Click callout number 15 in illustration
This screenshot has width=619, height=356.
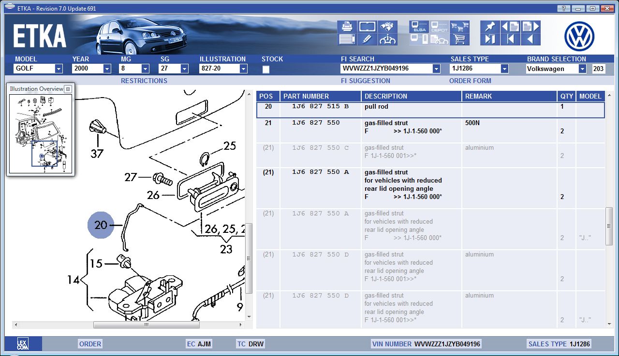click(96, 263)
